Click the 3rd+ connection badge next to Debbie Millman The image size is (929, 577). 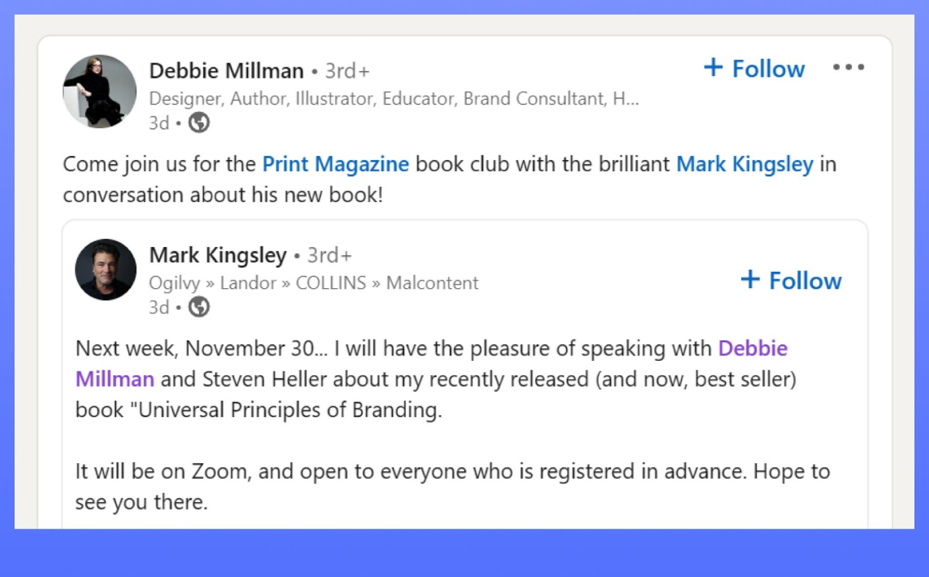coord(346,71)
